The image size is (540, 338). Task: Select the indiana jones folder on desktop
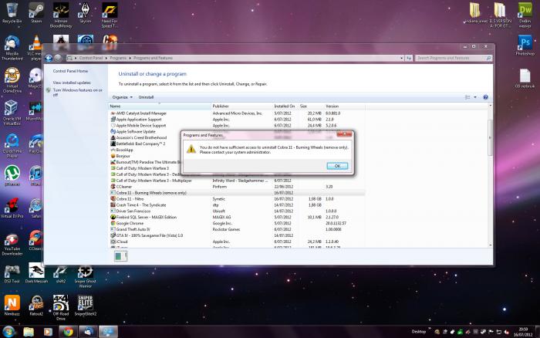(x=476, y=13)
